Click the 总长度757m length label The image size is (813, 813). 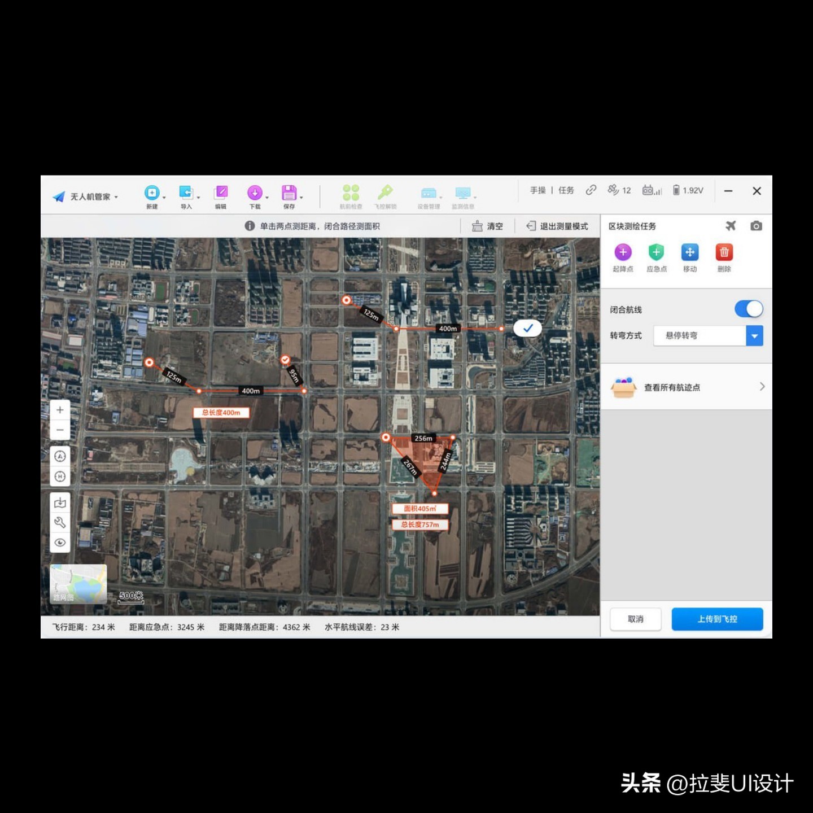pos(420,524)
